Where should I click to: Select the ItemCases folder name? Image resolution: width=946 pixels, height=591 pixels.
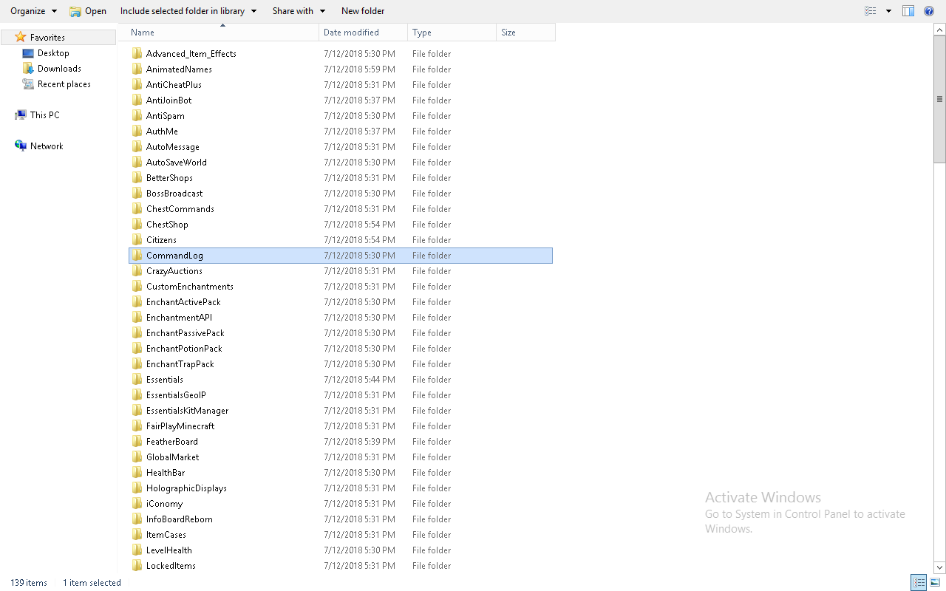pyautogui.click(x=166, y=535)
